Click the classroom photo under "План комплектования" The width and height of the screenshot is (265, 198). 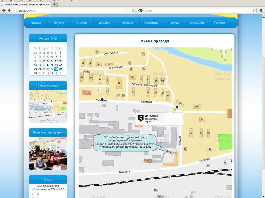[x=48, y=153]
